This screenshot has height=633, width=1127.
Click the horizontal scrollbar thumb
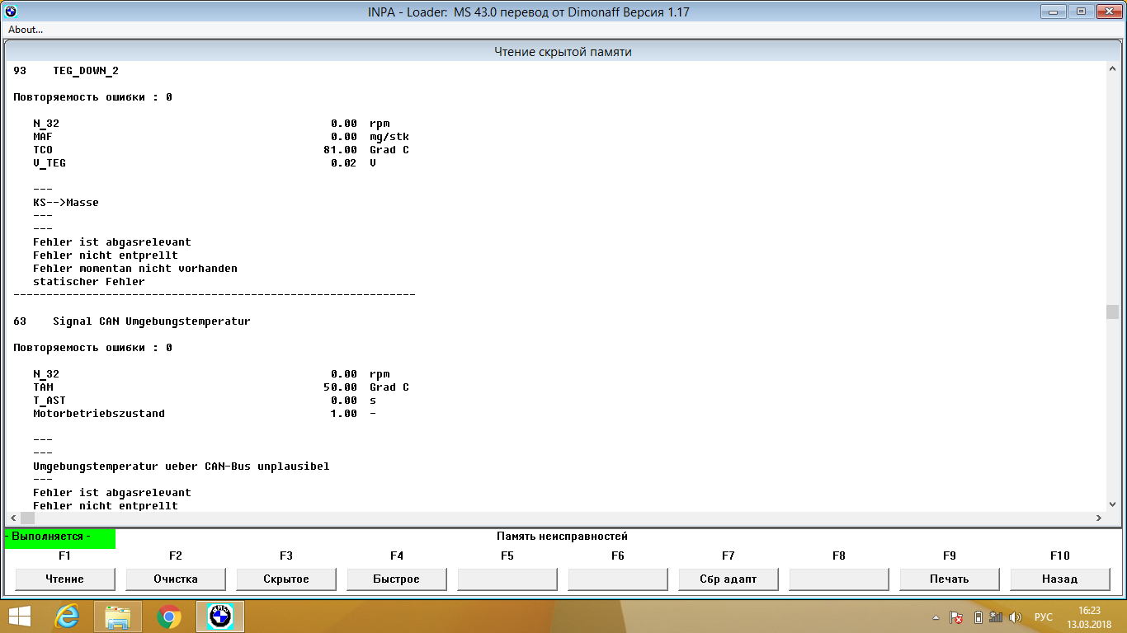[x=28, y=518]
